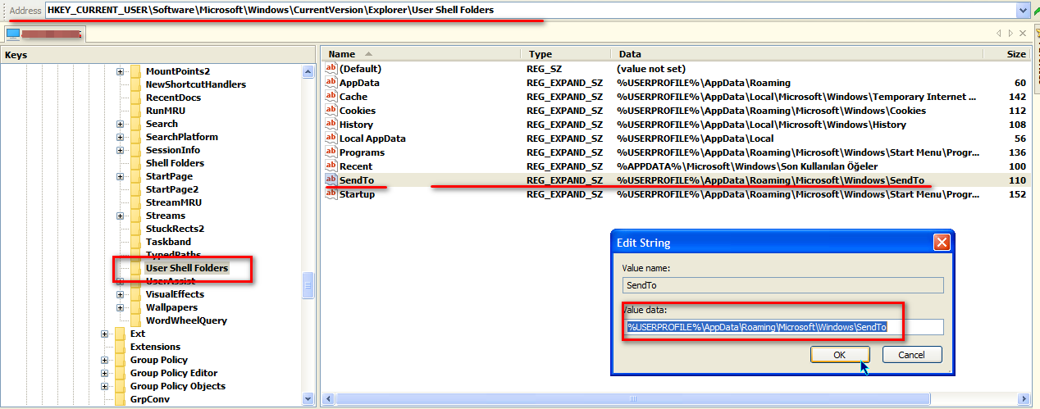Expand the Streams key
This screenshot has width=1040, height=409.
click(x=120, y=216)
